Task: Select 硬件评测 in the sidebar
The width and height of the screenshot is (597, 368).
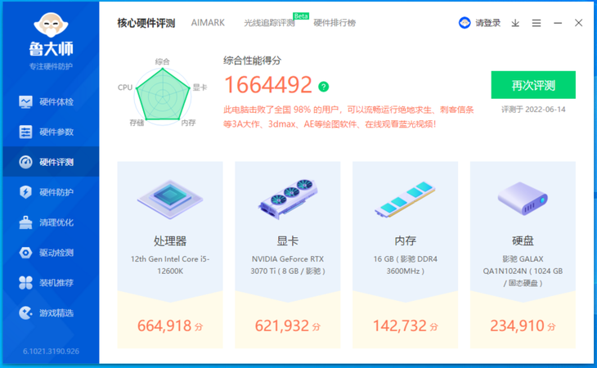Action: pyautogui.click(x=51, y=162)
